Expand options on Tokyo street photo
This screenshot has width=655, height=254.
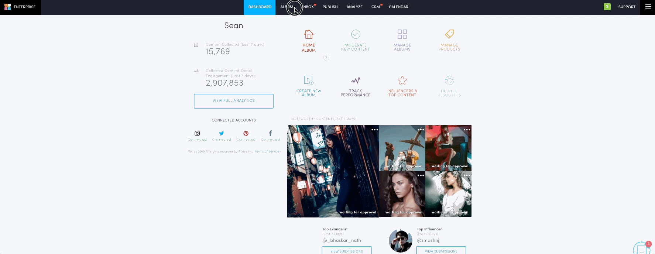pos(374,130)
